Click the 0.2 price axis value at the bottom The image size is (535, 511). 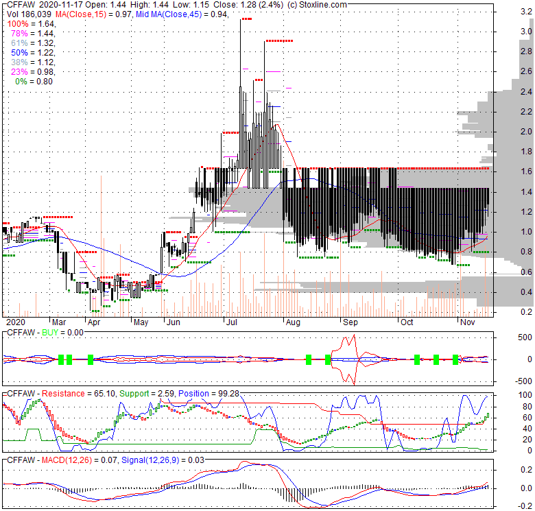pyautogui.click(x=526, y=312)
